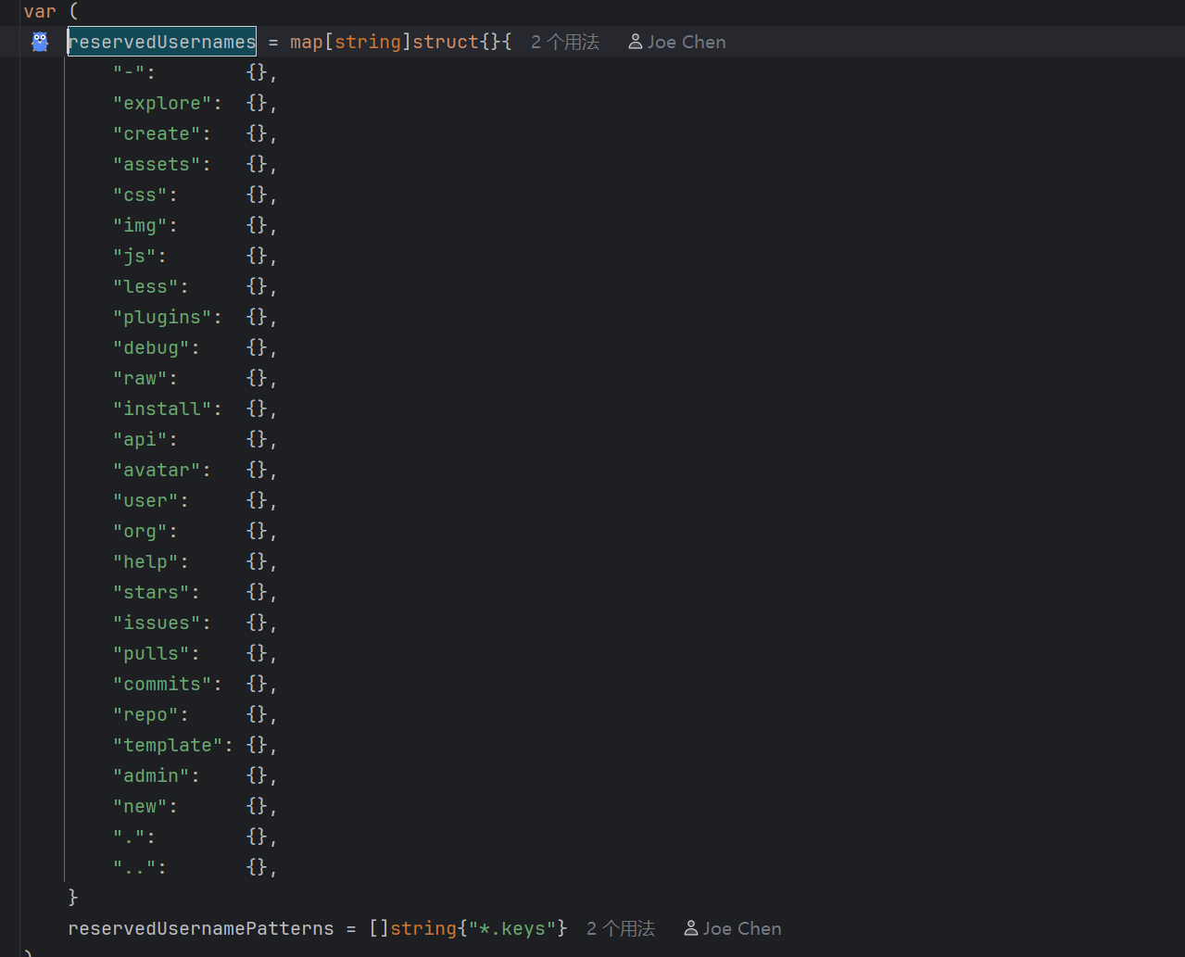Open the usages hint after reservedUsernamePatterns
1185x957 pixels.
click(621, 928)
